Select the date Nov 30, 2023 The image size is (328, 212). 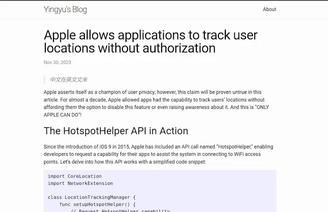pos(57,62)
